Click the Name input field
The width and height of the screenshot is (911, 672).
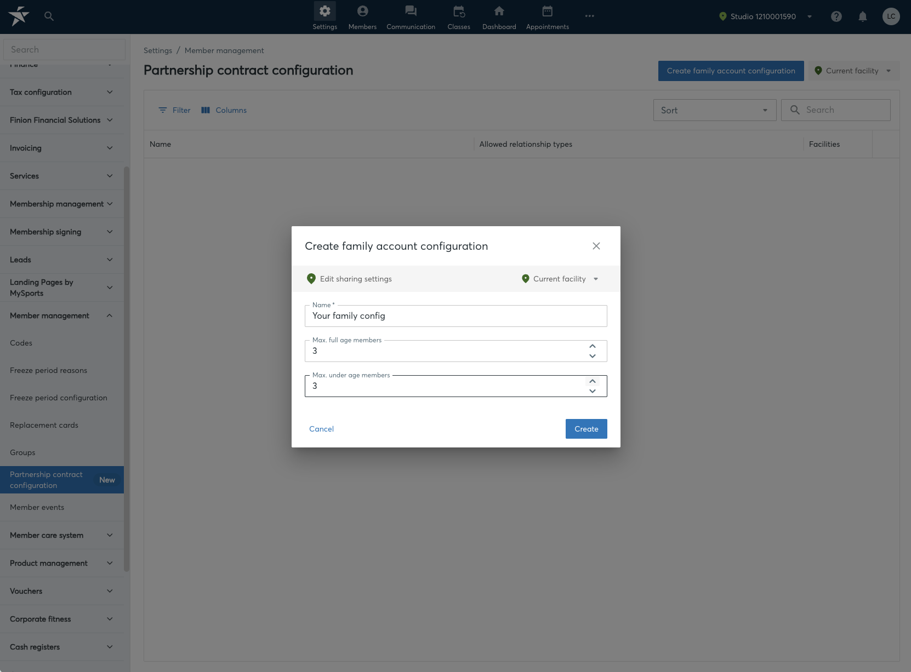tap(456, 316)
